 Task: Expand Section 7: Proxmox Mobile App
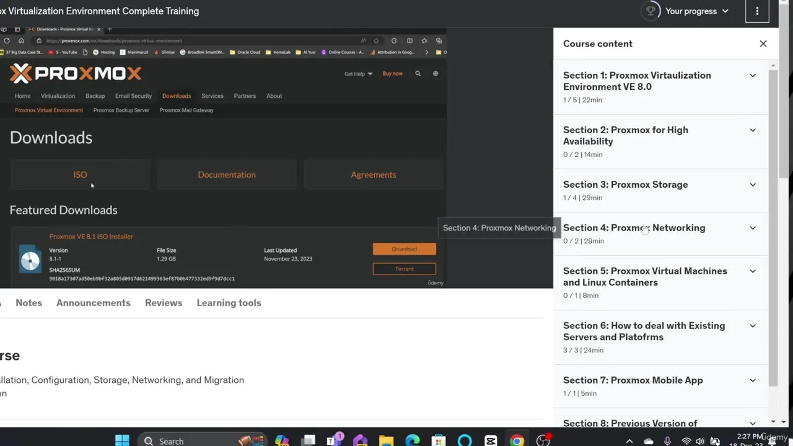pyautogui.click(x=753, y=380)
